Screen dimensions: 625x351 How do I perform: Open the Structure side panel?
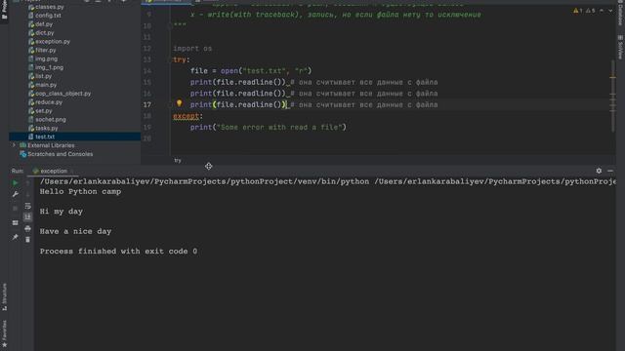point(4,296)
